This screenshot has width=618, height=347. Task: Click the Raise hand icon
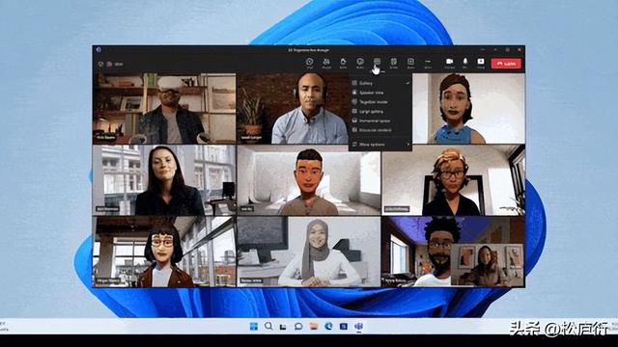coord(343,62)
